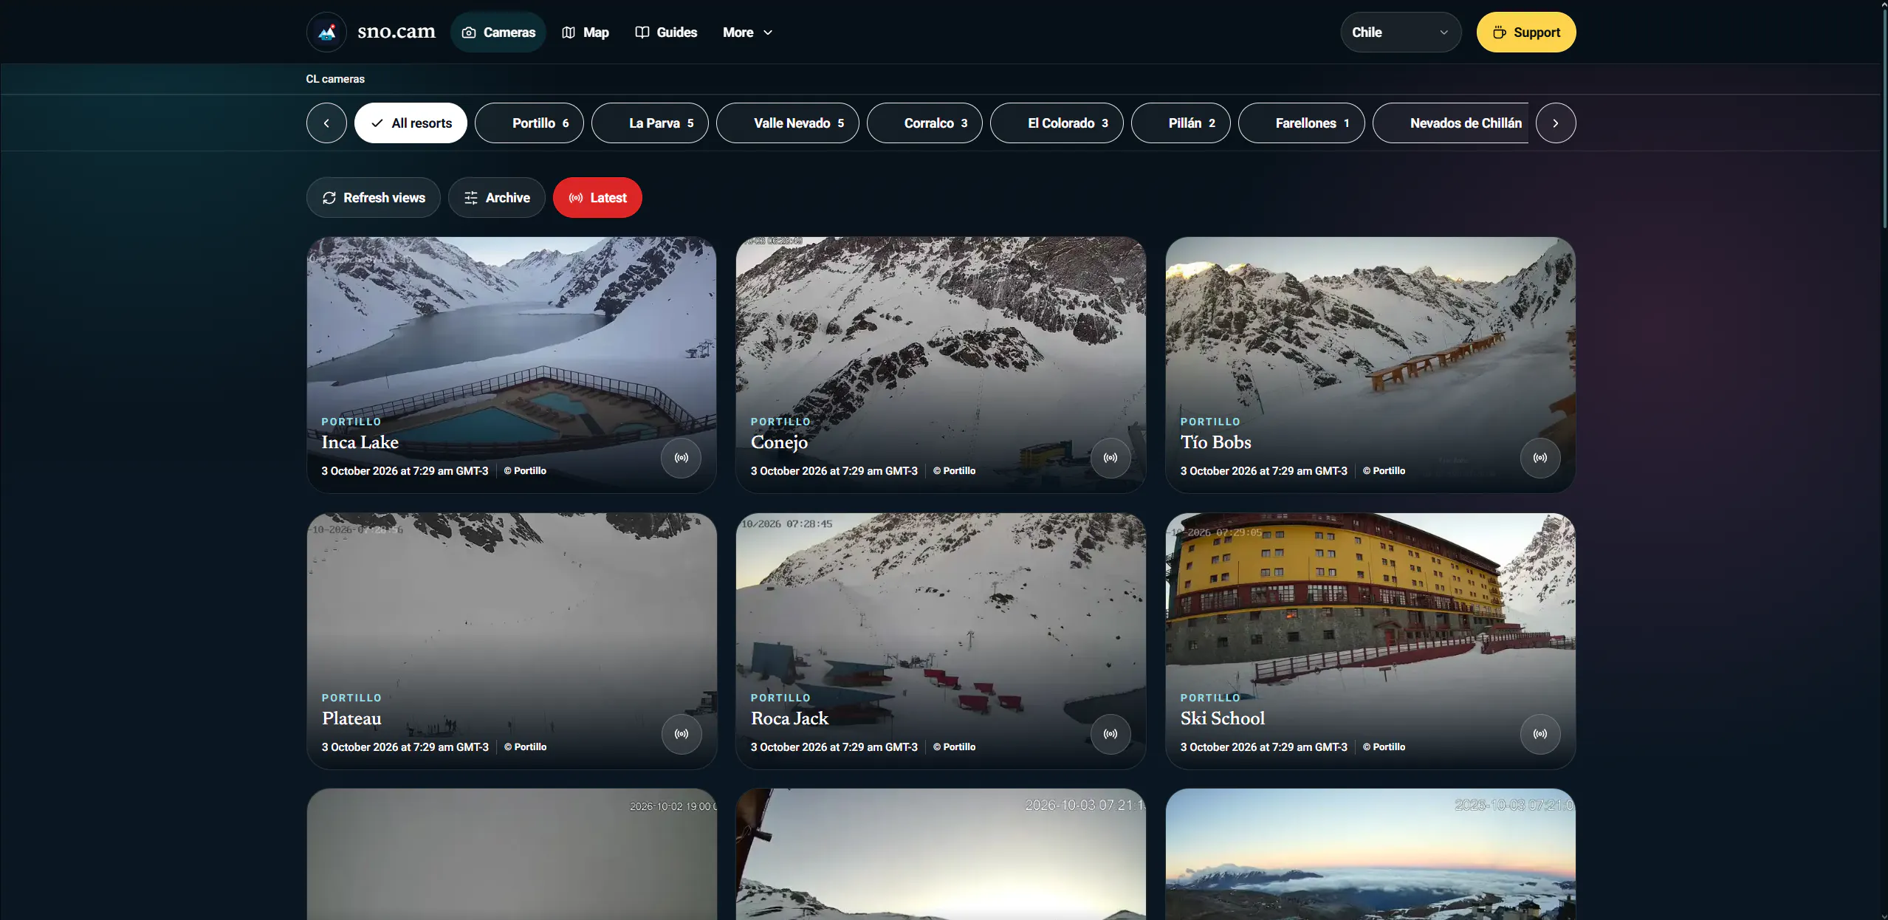Open live stream icon on Plateau card

coord(681,734)
